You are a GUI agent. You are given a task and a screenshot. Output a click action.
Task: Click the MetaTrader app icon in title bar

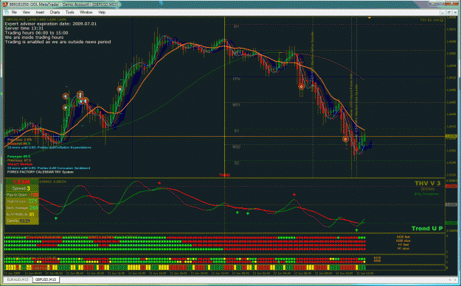click(x=4, y=4)
